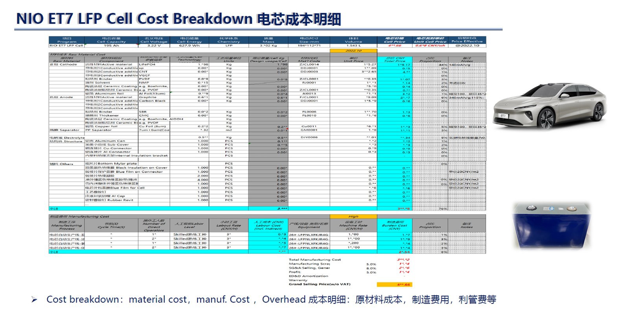Click the '3.22 V' voltage value
Viewport: 629px width, 322px height.
coord(154,45)
